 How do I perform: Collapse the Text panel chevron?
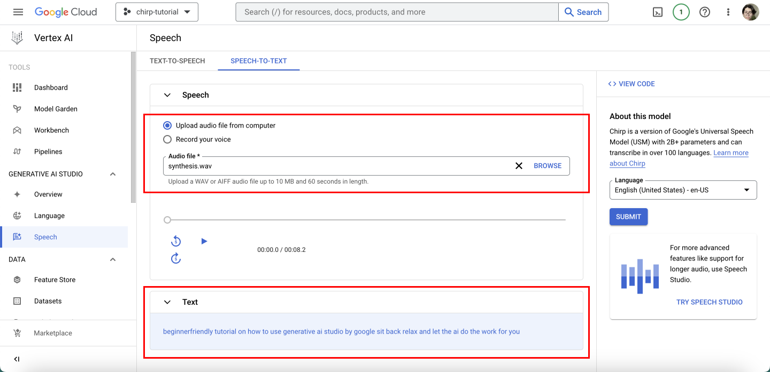click(x=167, y=302)
